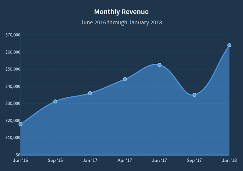243x171 pixels.
Task: Click the subtitle June 2016 through January 2018
Action: 121,23
